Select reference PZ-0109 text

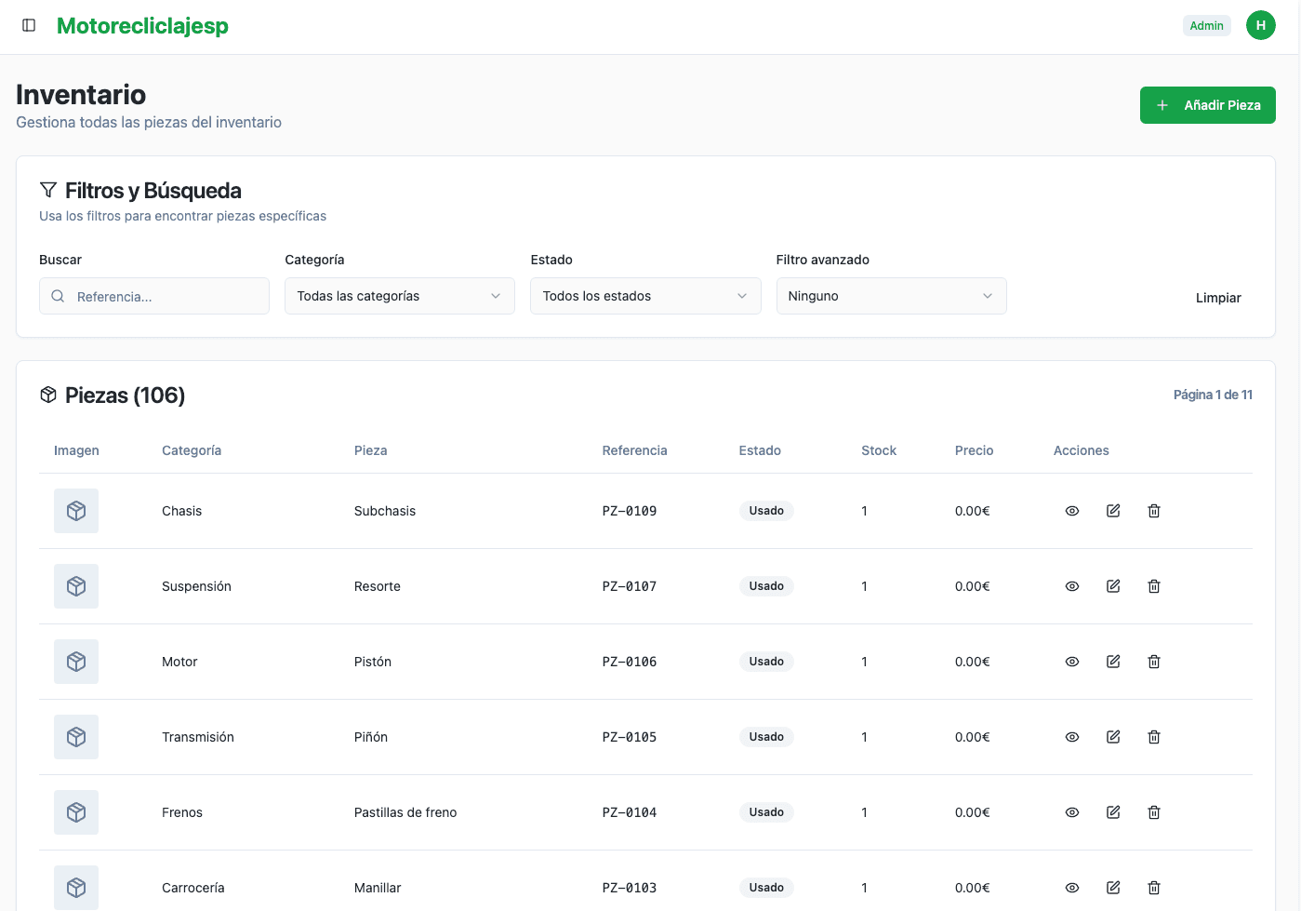point(630,511)
